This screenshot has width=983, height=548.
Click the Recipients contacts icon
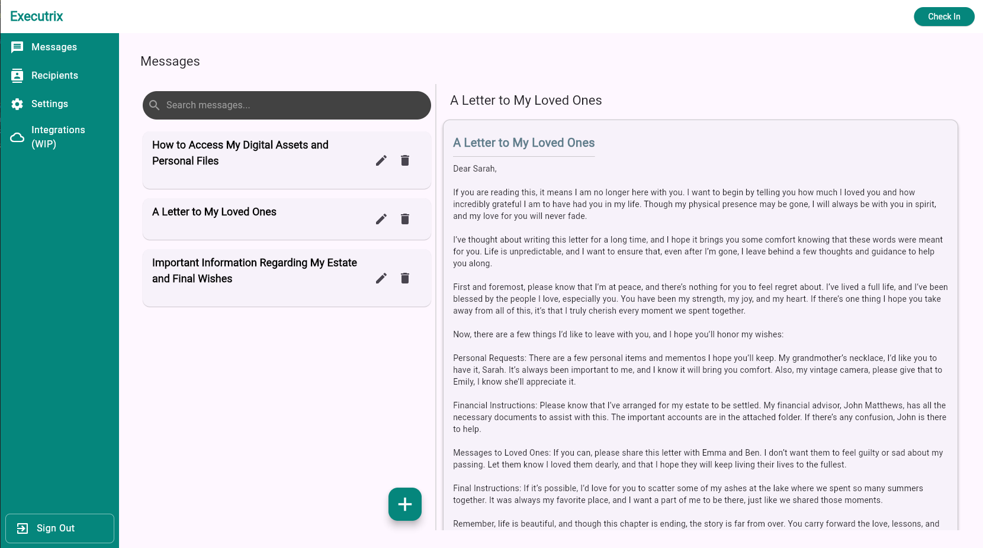[x=17, y=76]
